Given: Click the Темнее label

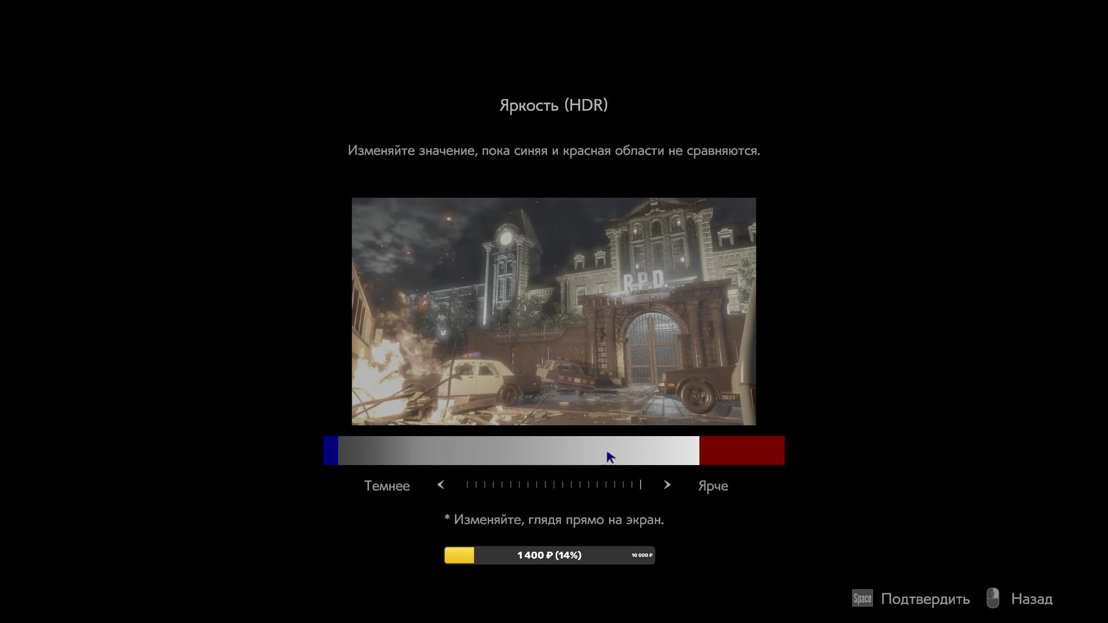Looking at the screenshot, I should click(x=387, y=486).
